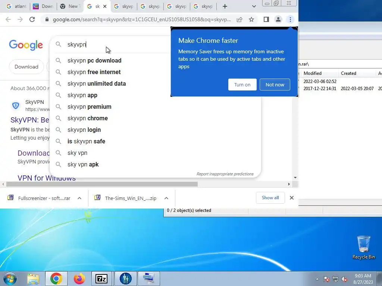
Task: Open the Download sitelink under SkyVPN result
Action: [34, 153]
